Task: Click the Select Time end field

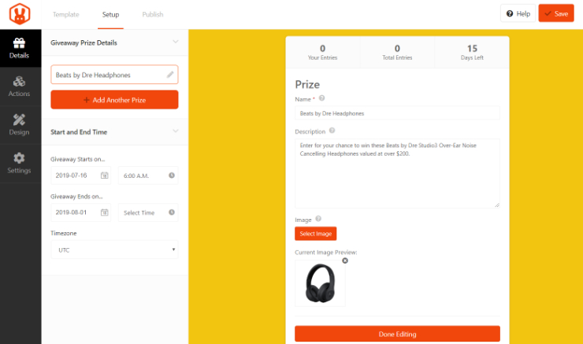Action: 148,212
